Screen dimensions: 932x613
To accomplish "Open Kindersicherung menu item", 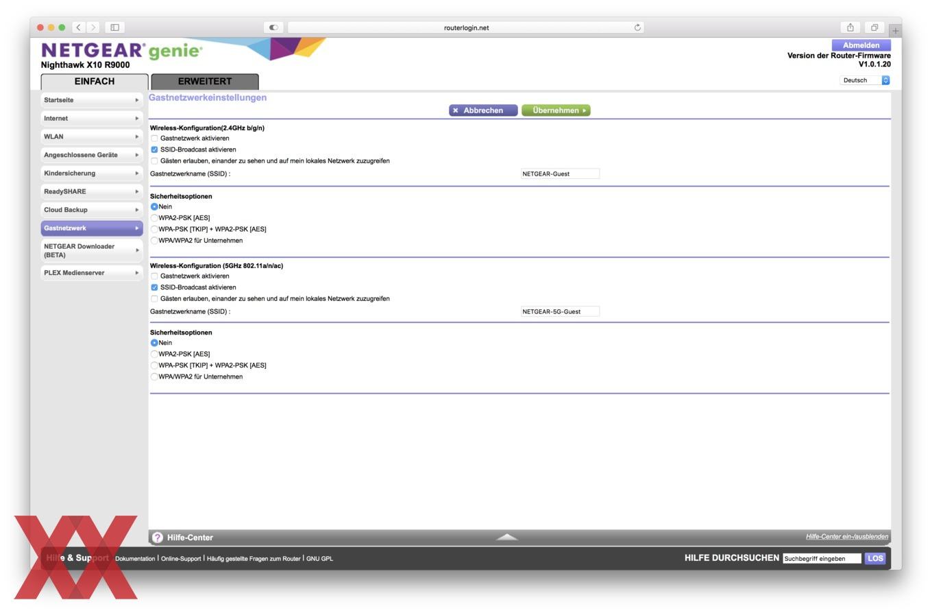I will [x=92, y=173].
